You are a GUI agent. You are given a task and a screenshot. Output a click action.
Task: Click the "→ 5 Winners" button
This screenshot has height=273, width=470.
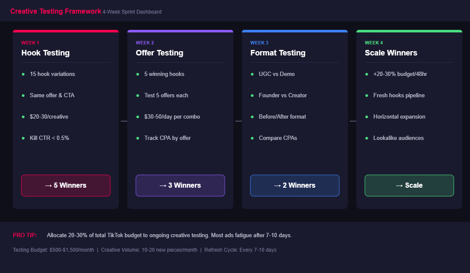(x=65, y=186)
